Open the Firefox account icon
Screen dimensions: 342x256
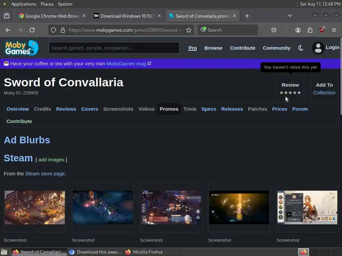pos(298,30)
